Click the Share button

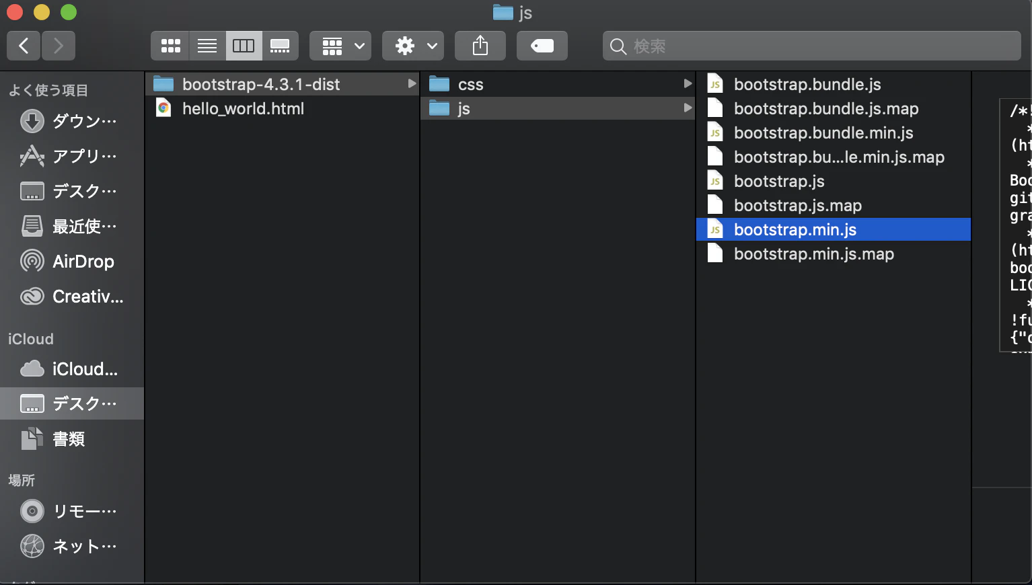[480, 46]
